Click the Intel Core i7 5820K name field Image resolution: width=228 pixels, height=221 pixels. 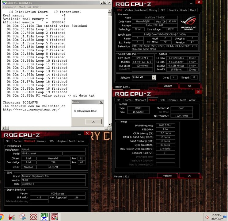pos(154,17)
